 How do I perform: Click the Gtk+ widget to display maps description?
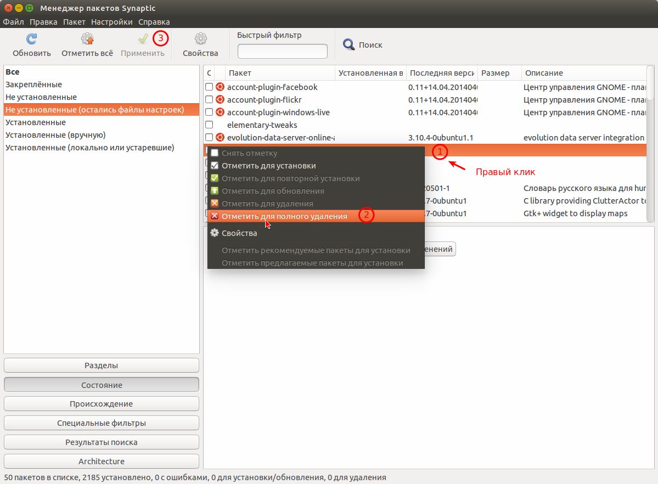click(575, 213)
